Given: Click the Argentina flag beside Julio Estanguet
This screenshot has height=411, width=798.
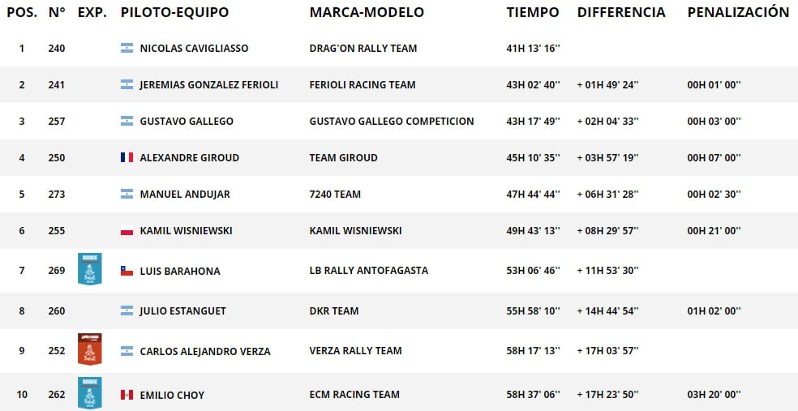Looking at the screenshot, I should coord(127,310).
